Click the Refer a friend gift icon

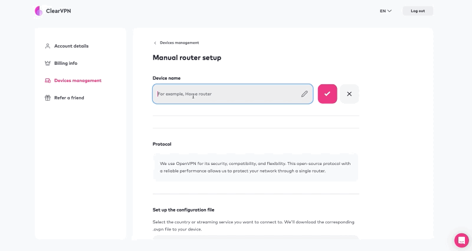(x=48, y=98)
